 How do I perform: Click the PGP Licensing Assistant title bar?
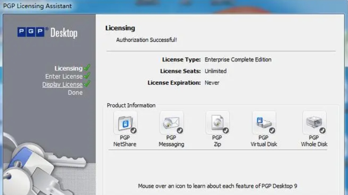pos(174,6)
